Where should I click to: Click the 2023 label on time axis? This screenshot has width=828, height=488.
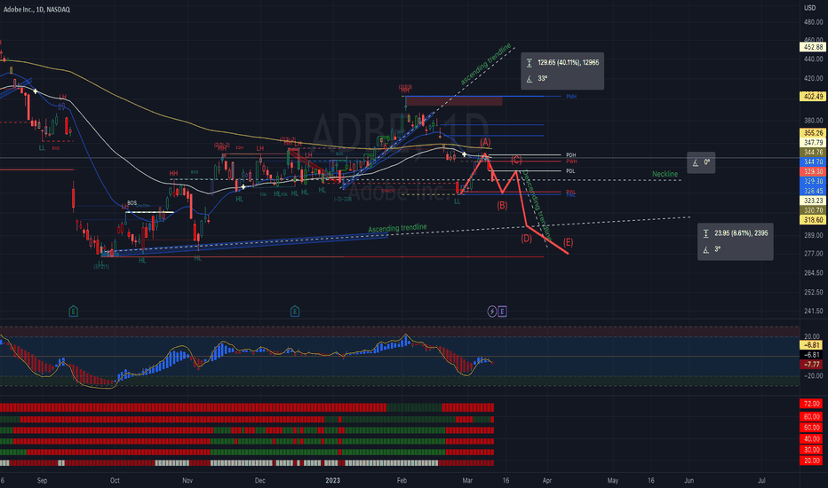coord(332,481)
